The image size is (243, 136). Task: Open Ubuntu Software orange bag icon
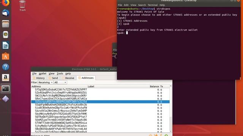tap(5, 56)
